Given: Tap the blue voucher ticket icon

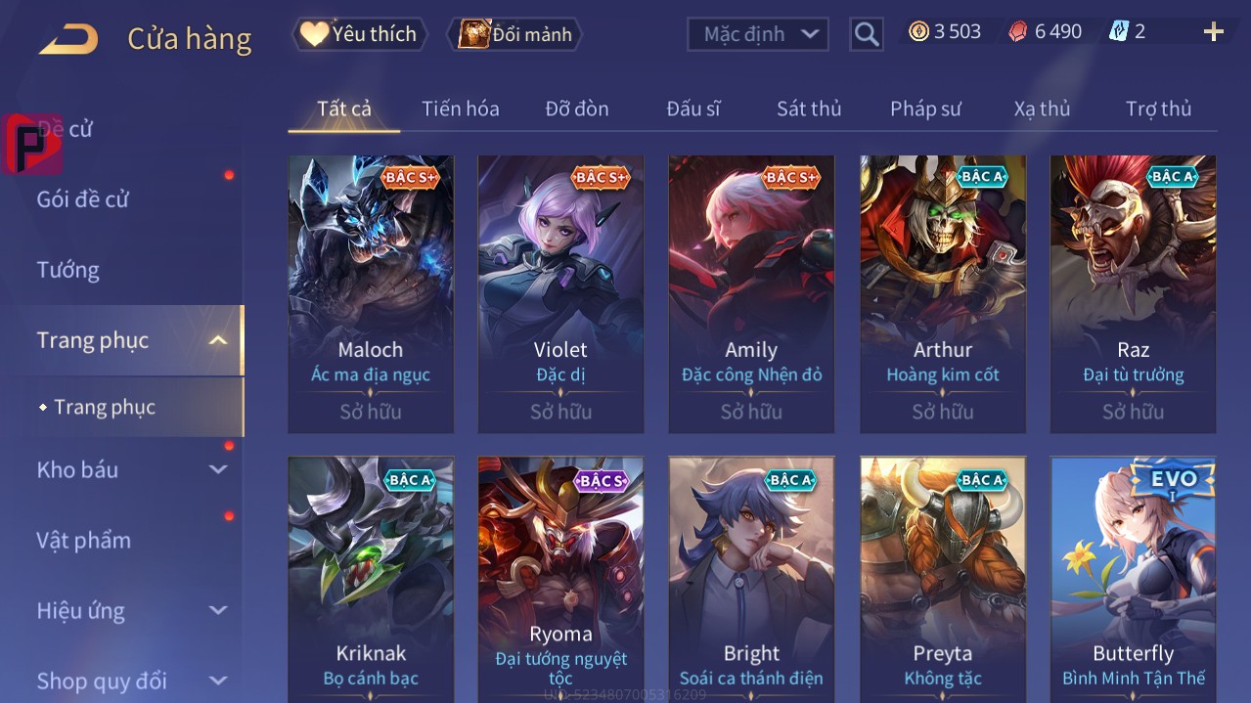Looking at the screenshot, I should click(1118, 31).
